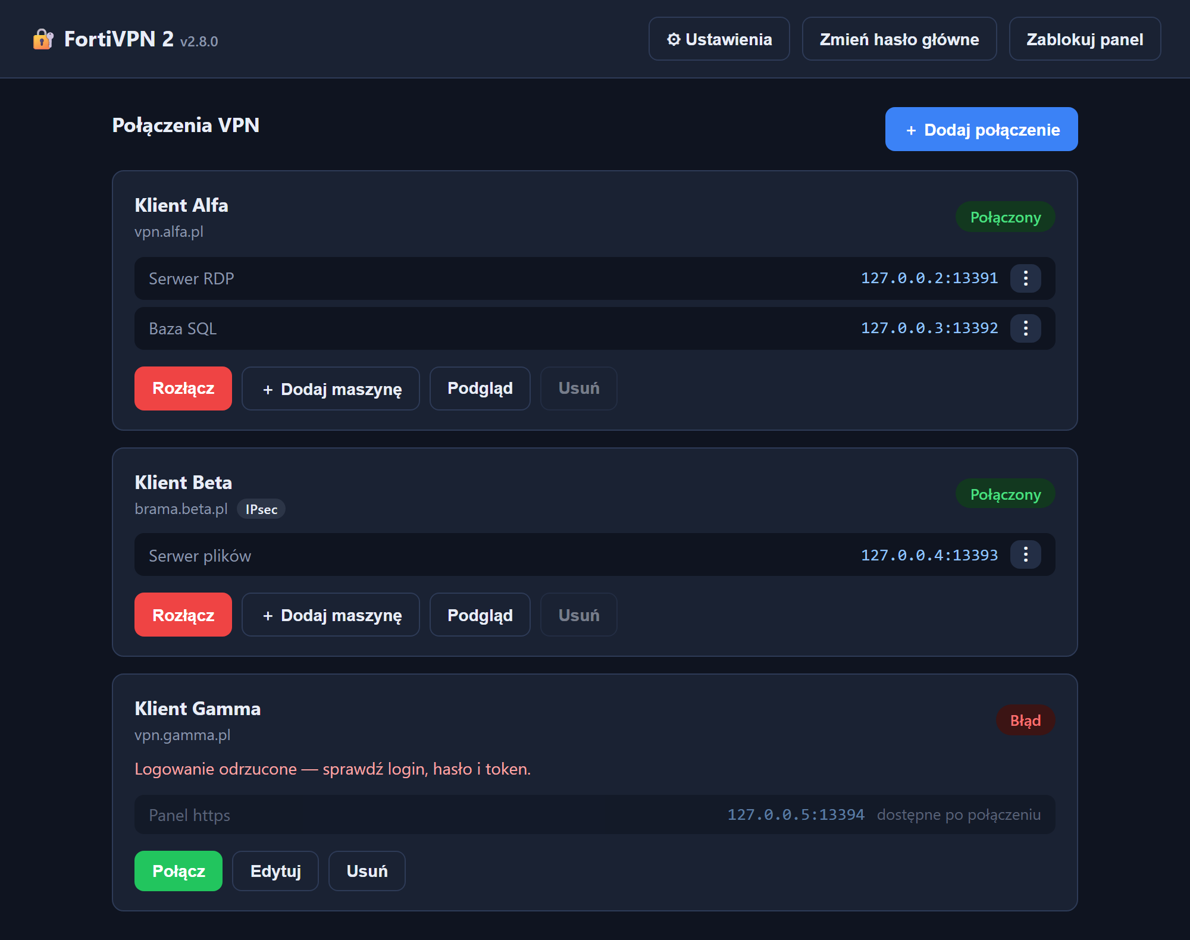Disconnect Klient Beta with Rozłącz
This screenshot has width=1190, height=940.
(x=183, y=615)
